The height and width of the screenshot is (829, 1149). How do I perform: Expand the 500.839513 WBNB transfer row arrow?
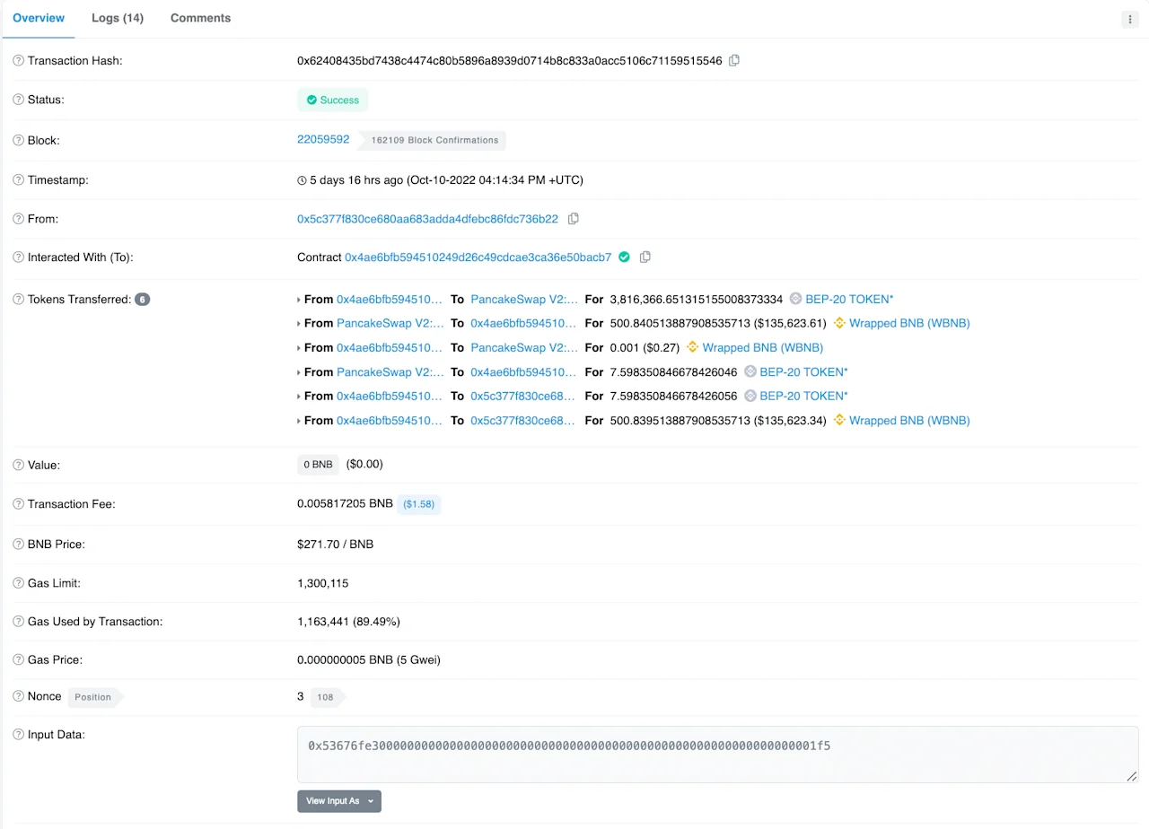(299, 421)
